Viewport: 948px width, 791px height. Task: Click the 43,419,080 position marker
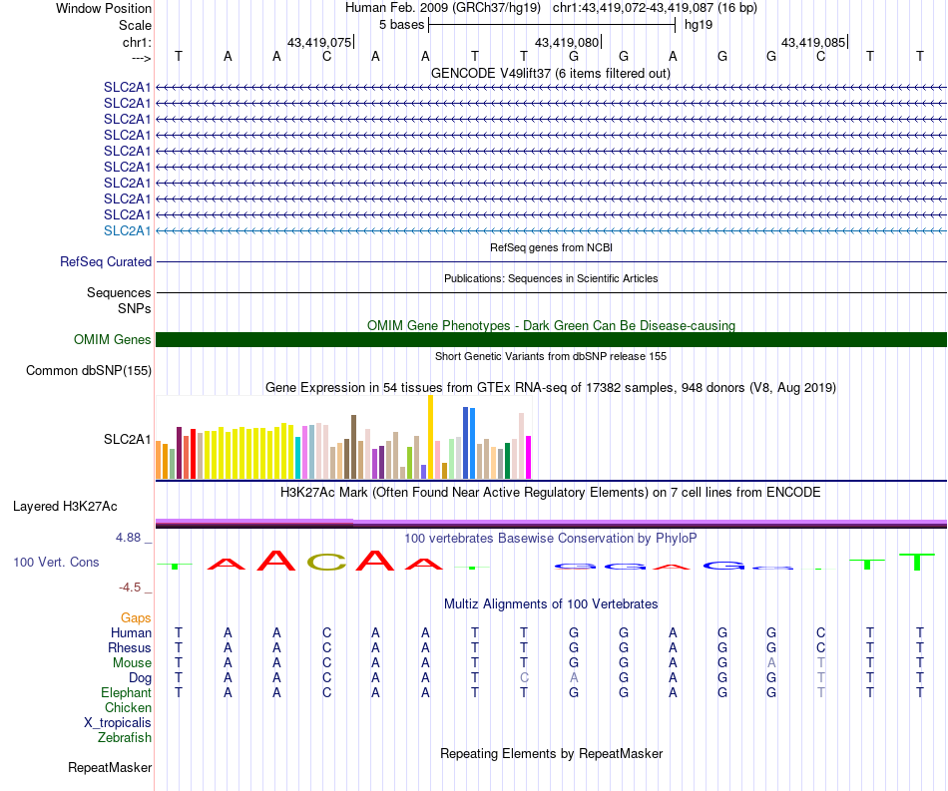point(567,42)
